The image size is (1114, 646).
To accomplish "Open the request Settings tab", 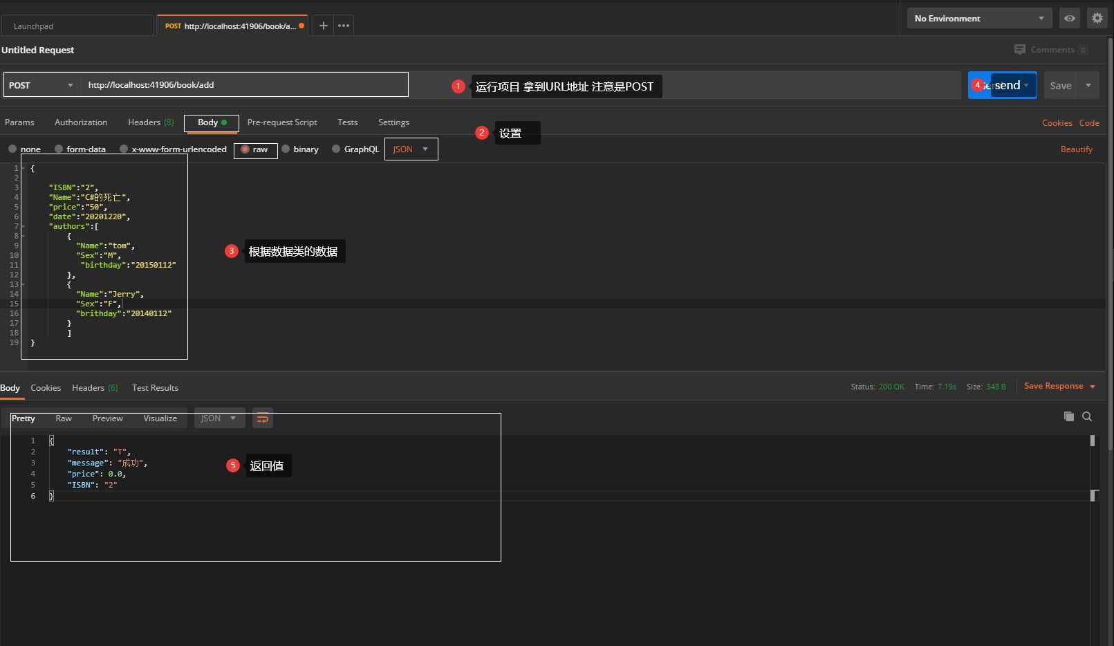I will point(393,122).
